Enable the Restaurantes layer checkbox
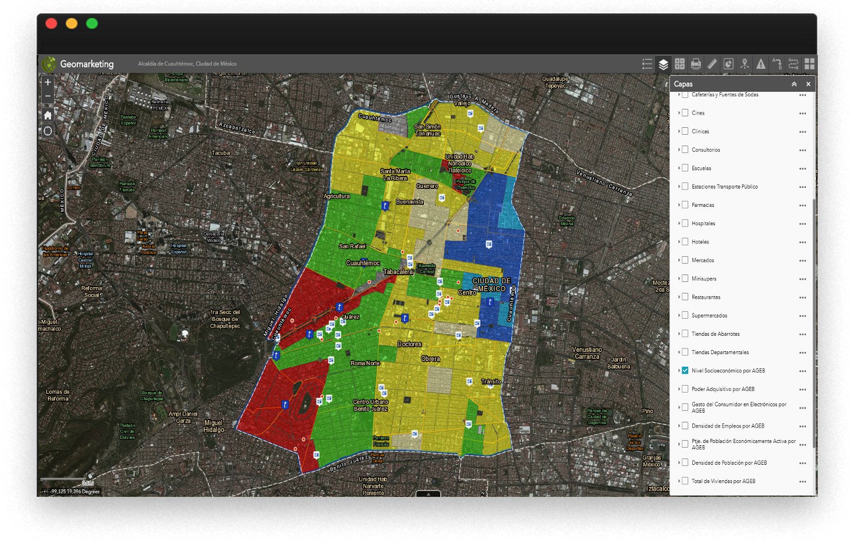Image resolution: width=851 pixels, height=549 pixels. pyautogui.click(x=685, y=297)
